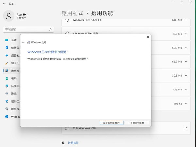
Task: Click the Windows Update sync icon
Action: tap(7, 117)
